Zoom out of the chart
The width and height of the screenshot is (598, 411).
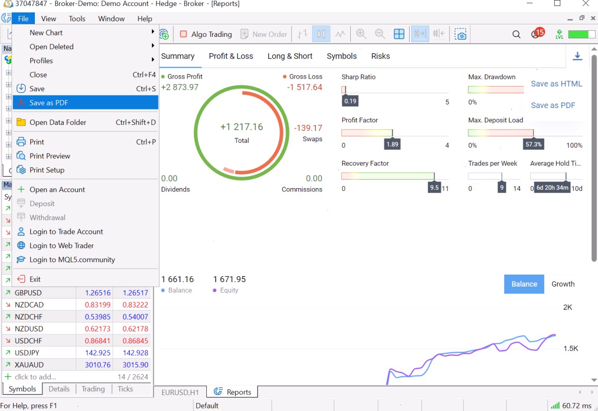(x=380, y=34)
